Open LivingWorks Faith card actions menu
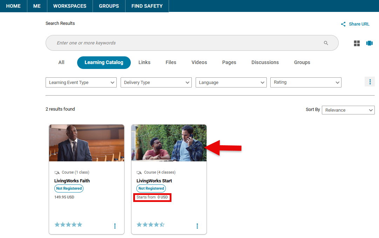Image resolution: width=379 pixels, height=238 pixels. pos(115,226)
